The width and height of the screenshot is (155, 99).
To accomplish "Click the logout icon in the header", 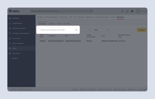I will point(122,11).
